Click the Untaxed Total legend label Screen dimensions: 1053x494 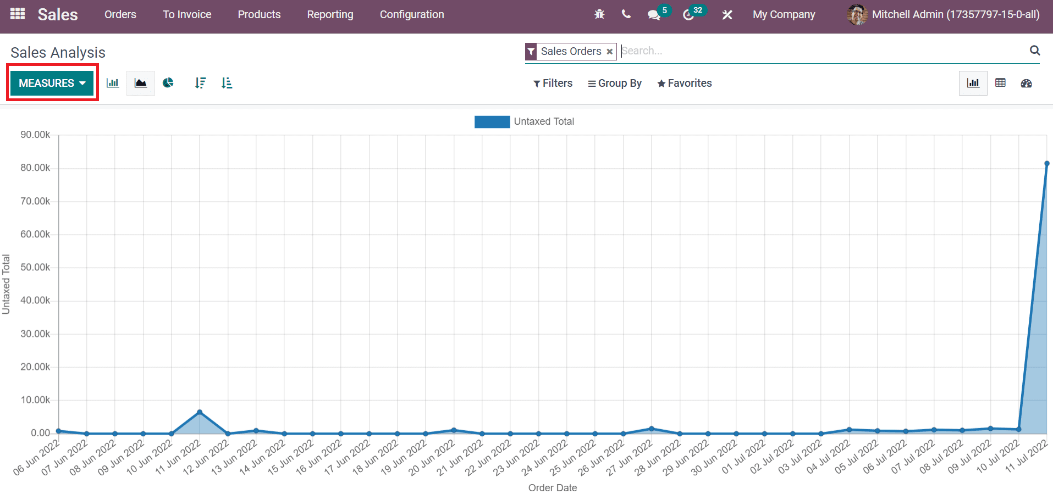tap(544, 121)
